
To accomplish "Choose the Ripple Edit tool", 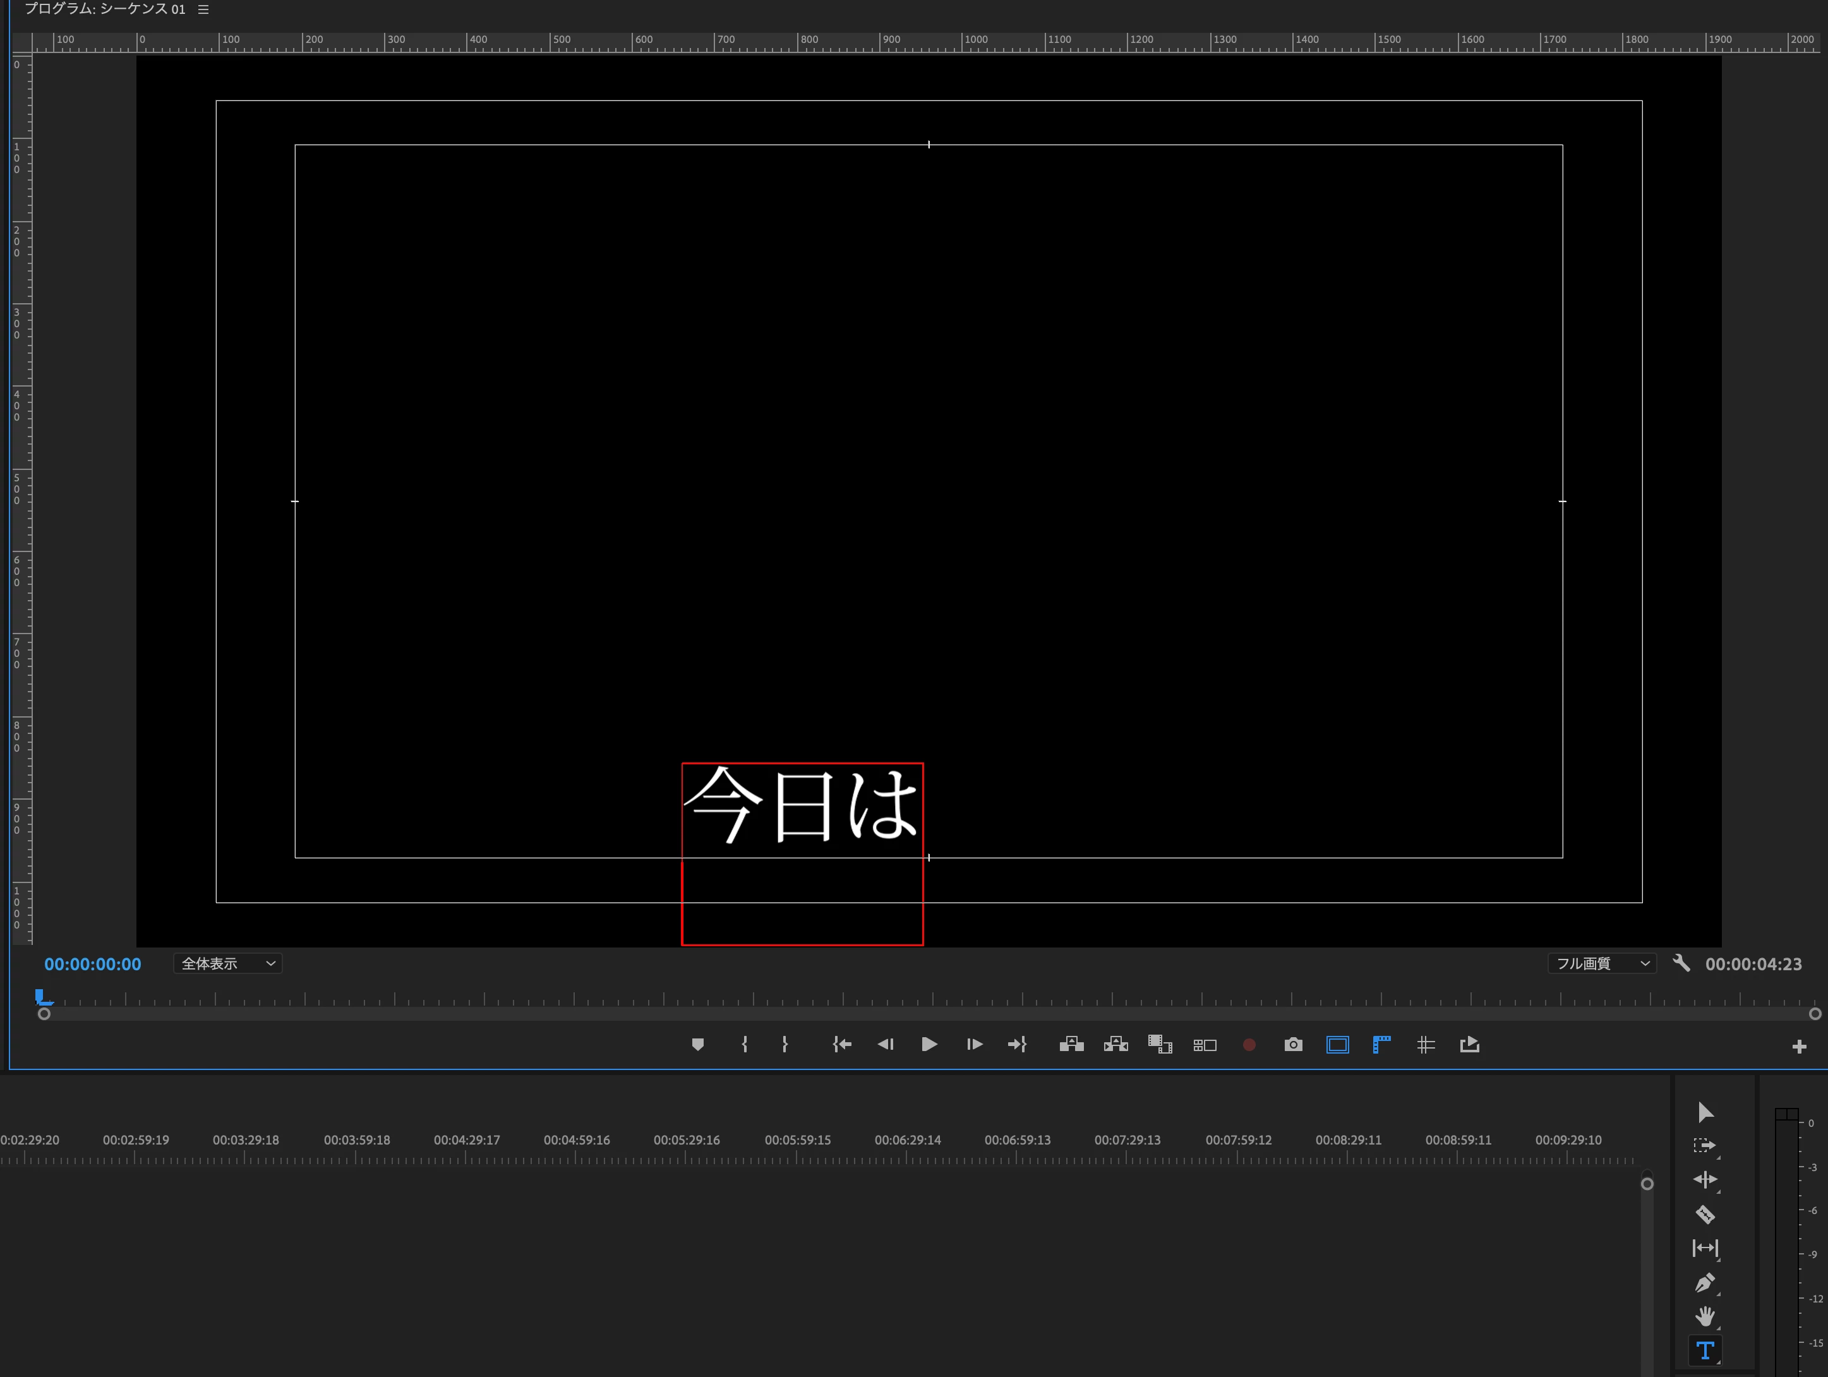I will (x=1704, y=1179).
